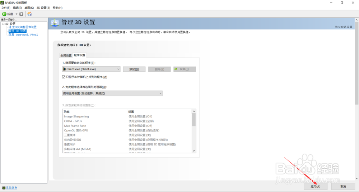Click the 取消 button

[343, 187]
